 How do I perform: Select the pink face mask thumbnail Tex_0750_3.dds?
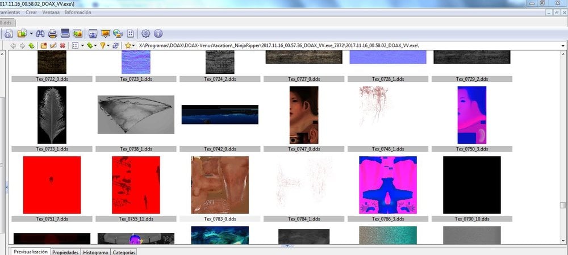click(472, 115)
